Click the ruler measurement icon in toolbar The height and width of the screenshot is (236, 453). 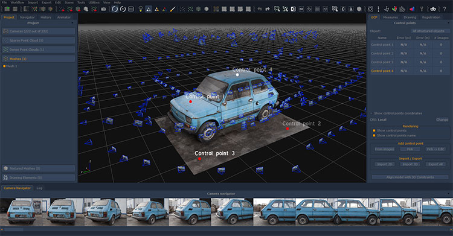(x=402, y=9)
